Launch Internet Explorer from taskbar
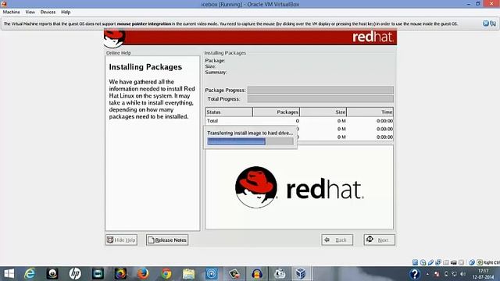 (30, 274)
